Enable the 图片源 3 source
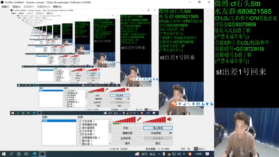Image resolution: width=279 pixels, height=157 pixels. 80,141
